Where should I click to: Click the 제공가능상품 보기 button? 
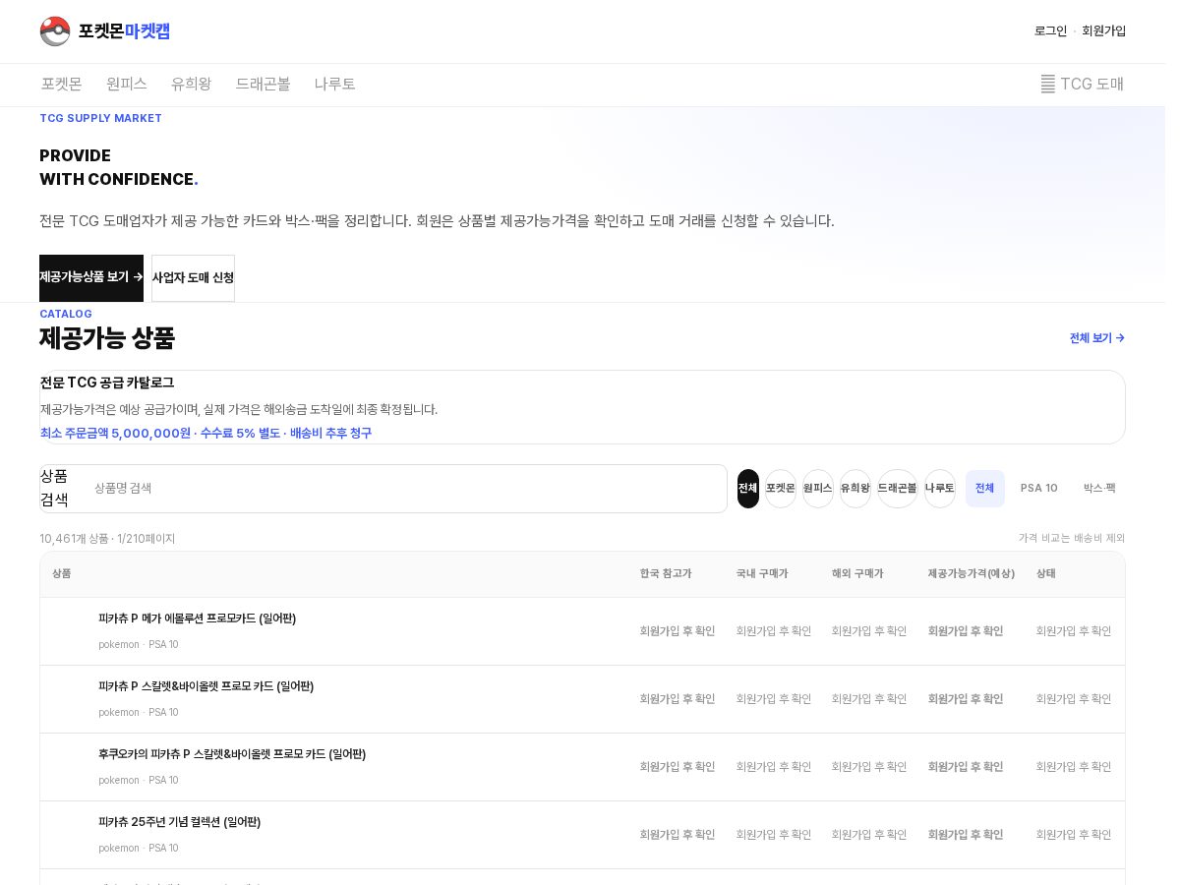point(91,278)
